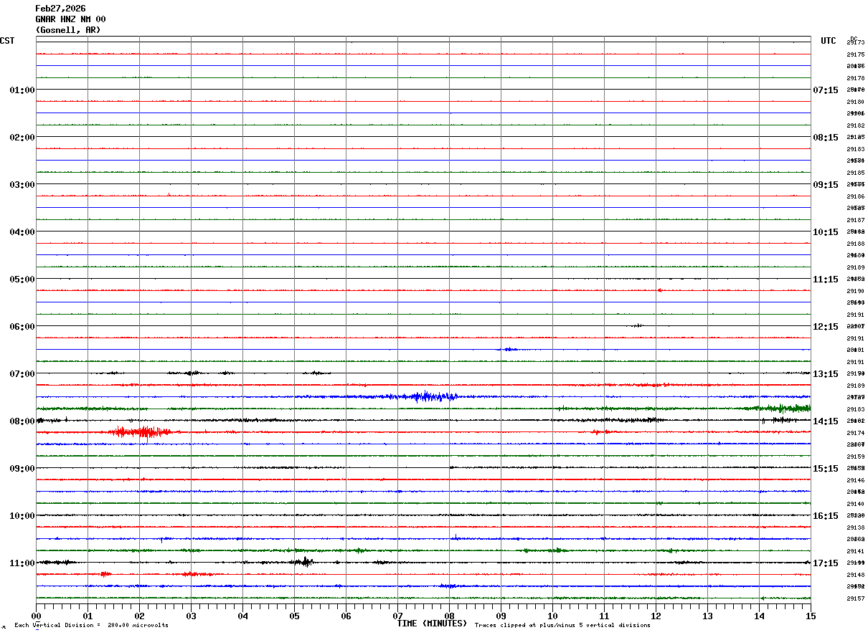
Task: Select the 08:00 CST row label
Action: [x=22, y=421]
